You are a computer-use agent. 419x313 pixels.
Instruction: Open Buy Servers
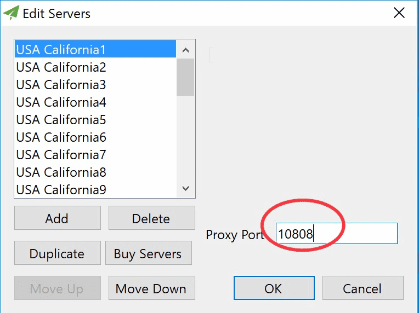(148, 253)
